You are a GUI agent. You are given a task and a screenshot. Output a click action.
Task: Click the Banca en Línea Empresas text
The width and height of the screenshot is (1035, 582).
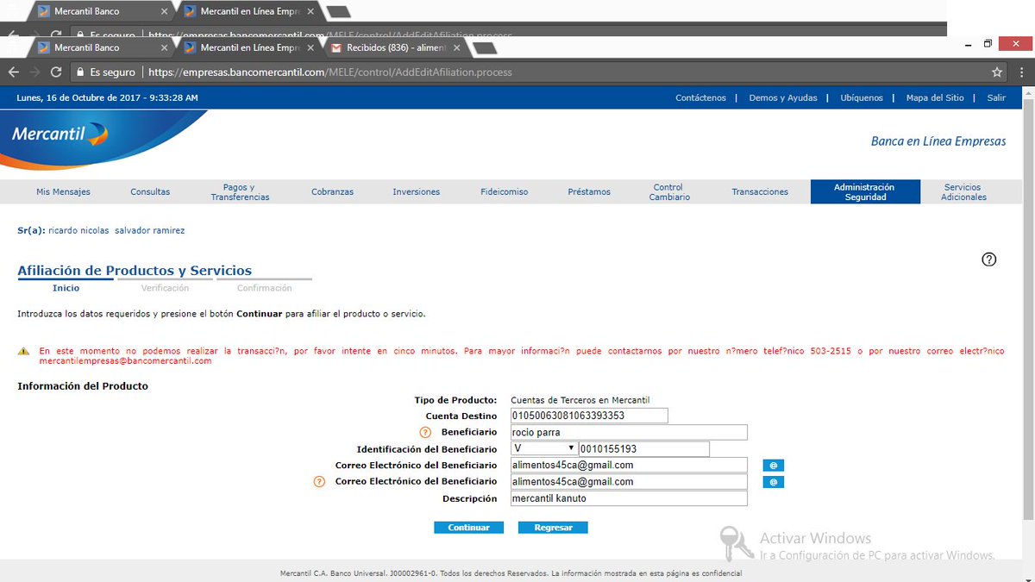tap(938, 141)
